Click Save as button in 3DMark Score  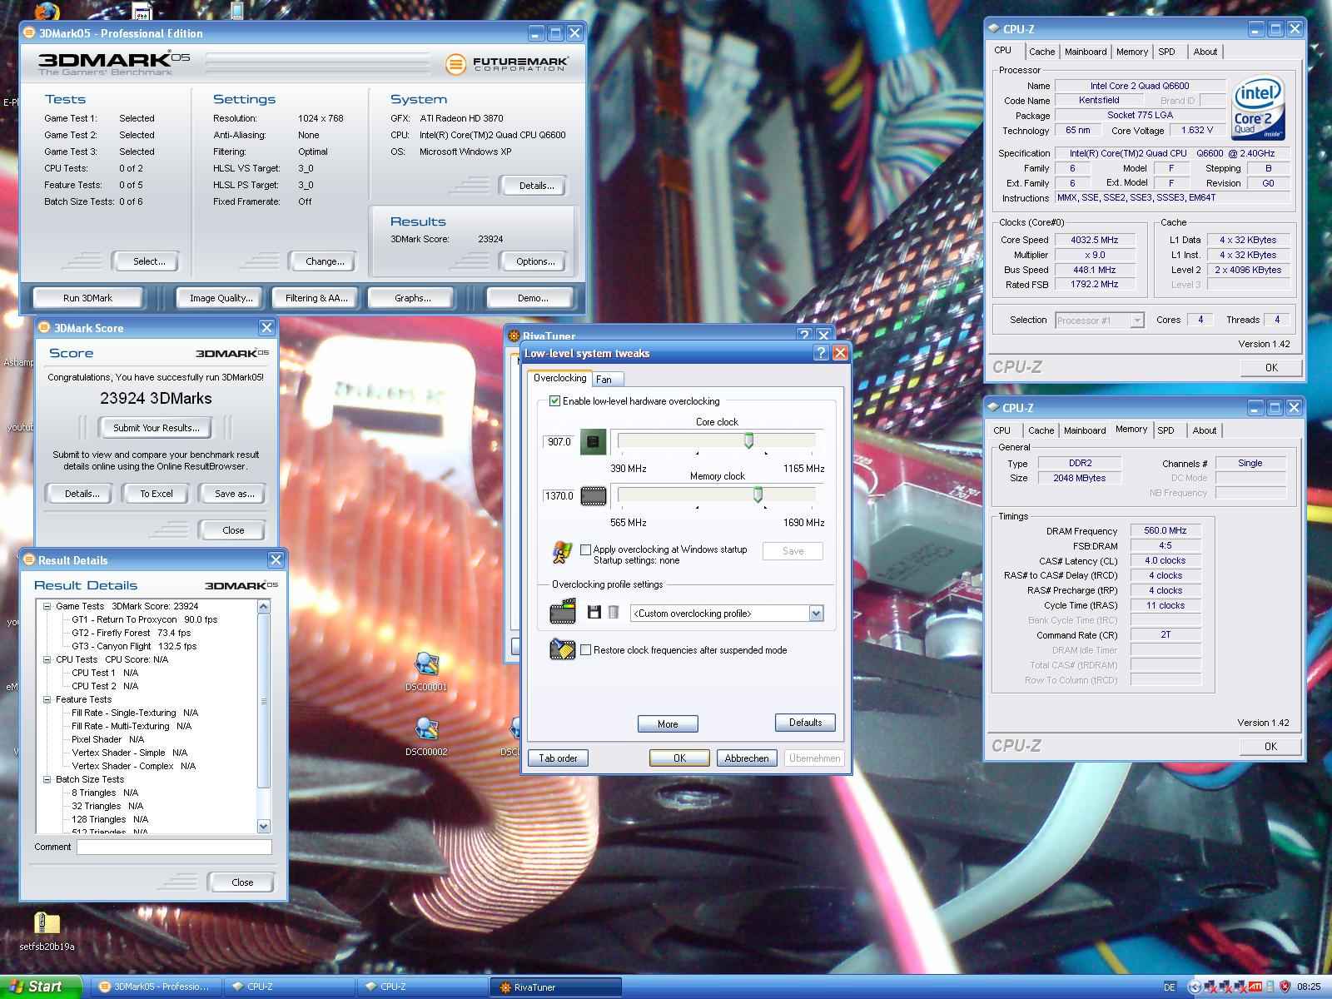click(234, 494)
